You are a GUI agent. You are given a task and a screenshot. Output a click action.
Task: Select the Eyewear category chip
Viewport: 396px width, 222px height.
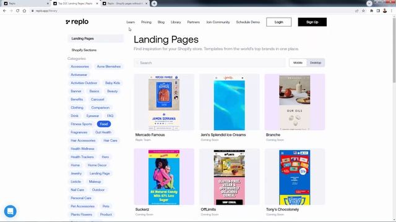click(x=93, y=116)
